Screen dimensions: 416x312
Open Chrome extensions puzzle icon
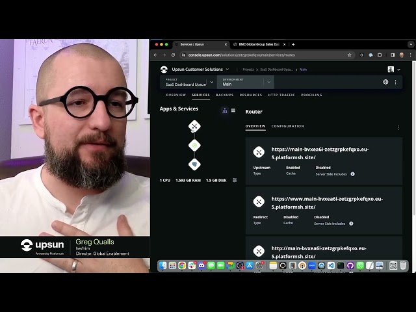click(380, 55)
